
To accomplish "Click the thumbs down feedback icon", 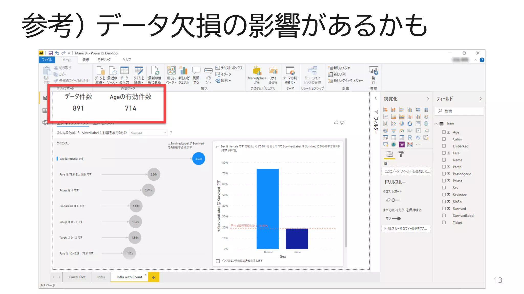I will pos(342,122).
